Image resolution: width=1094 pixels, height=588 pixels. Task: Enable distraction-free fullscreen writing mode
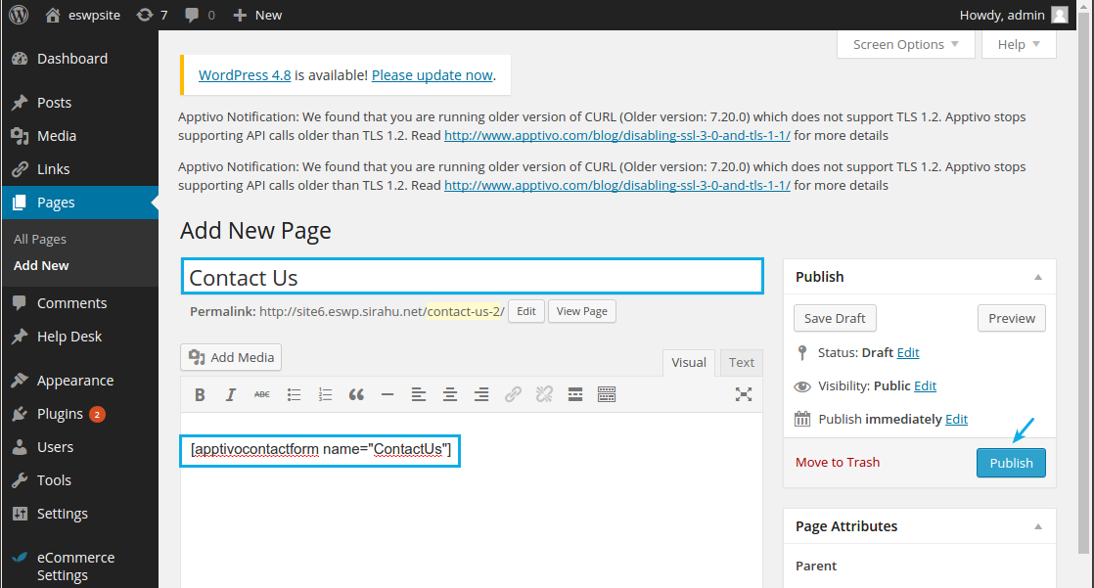(x=744, y=395)
